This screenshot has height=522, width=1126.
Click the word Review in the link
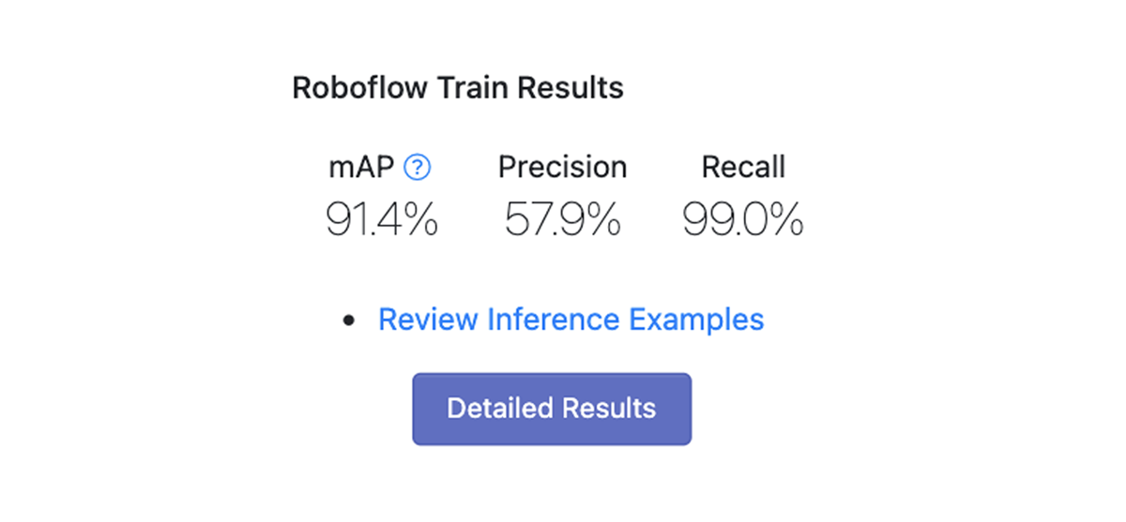click(x=429, y=320)
